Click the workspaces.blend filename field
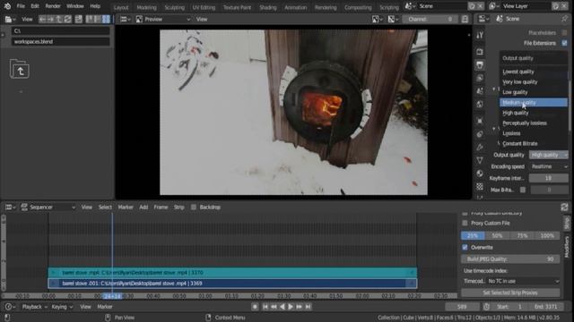 [x=61, y=42]
